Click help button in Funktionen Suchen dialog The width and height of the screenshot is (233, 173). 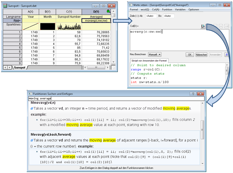(x=193, y=94)
